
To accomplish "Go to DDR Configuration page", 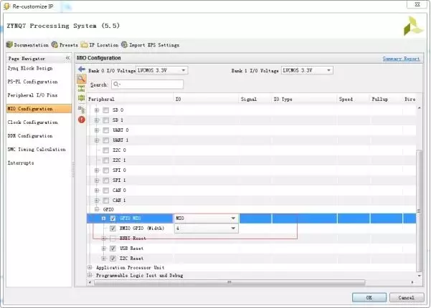I will pos(30,136).
